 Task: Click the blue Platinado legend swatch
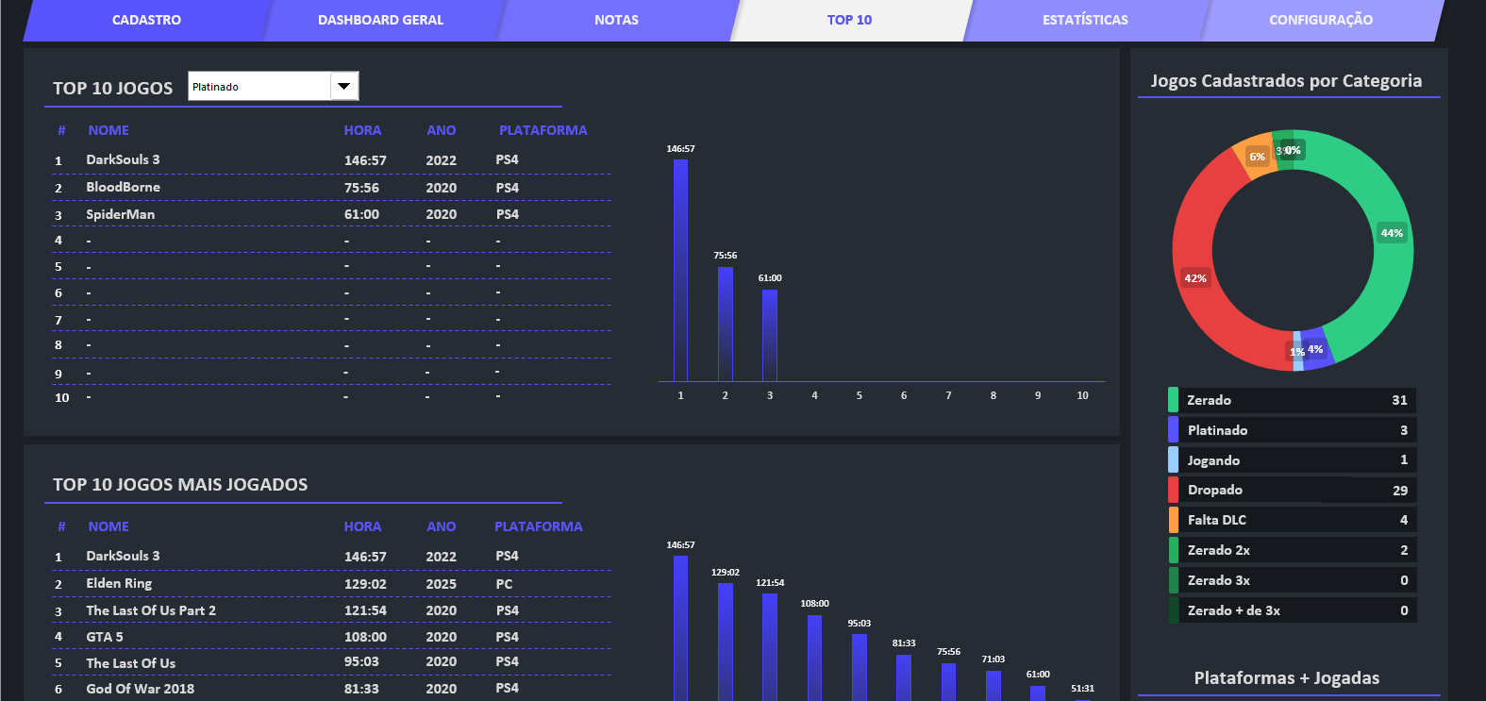pos(1173,430)
